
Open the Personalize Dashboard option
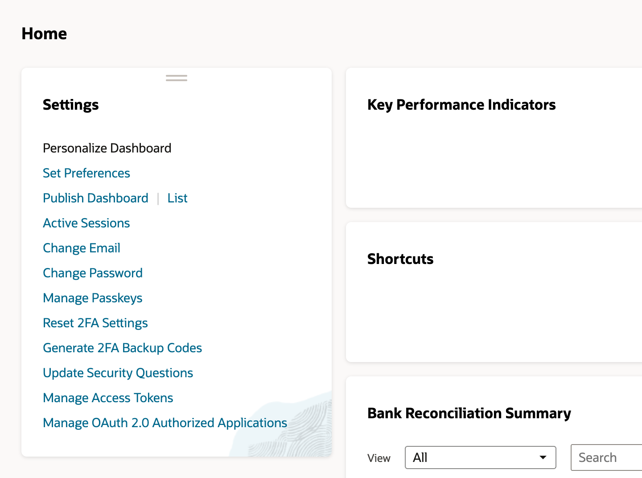click(107, 148)
